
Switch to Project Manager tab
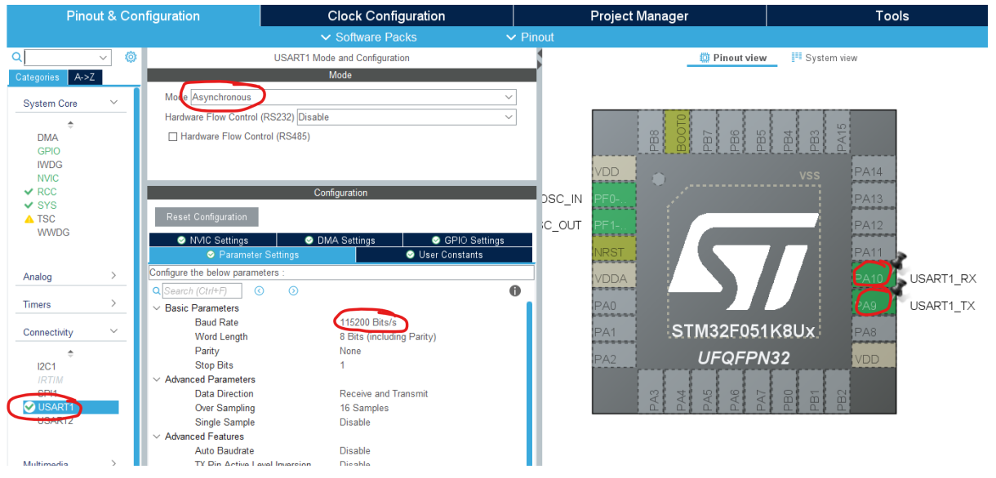(x=639, y=15)
